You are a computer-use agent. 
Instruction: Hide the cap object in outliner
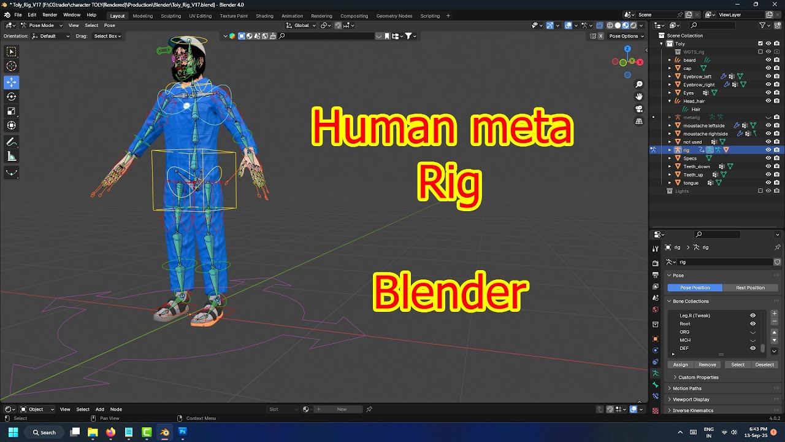[768, 68]
